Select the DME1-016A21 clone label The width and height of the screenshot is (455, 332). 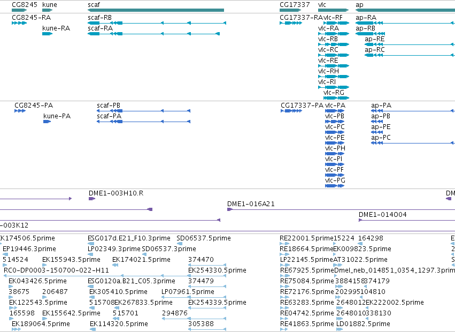pos(251,204)
